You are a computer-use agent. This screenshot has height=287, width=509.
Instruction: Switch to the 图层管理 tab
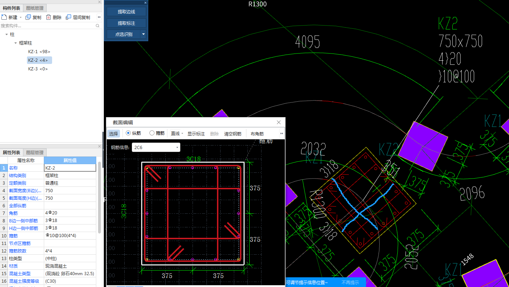pyautogui.click(x=35, y=152)
